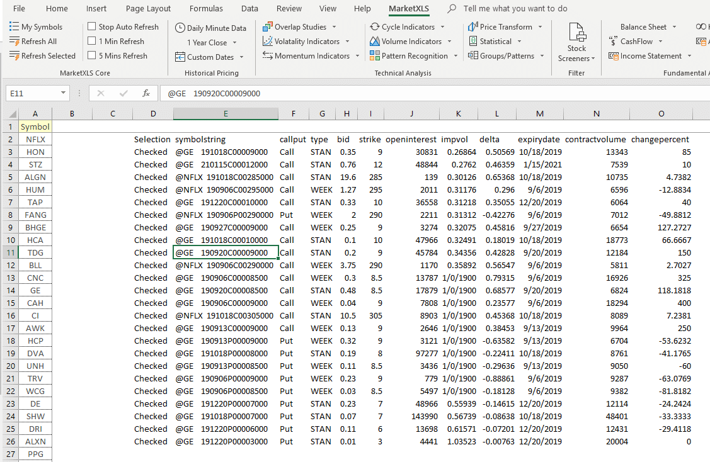The width and height of the screenshot is (710, 462).
Task: Click the Volatility Indicators chart icon
Action: pyautogui.click(x=268, y=41)
